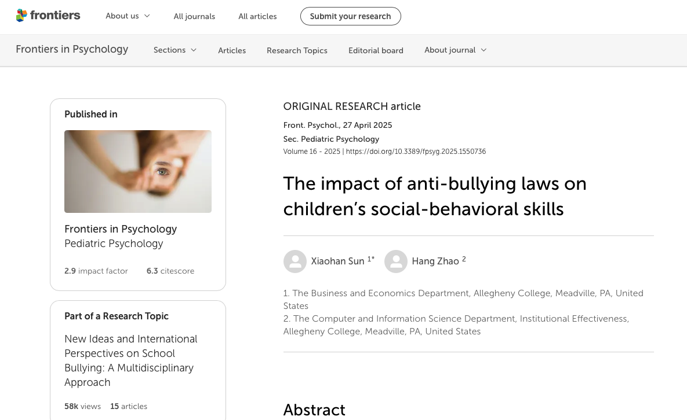Click Published in card heading

tap(90, 114)
